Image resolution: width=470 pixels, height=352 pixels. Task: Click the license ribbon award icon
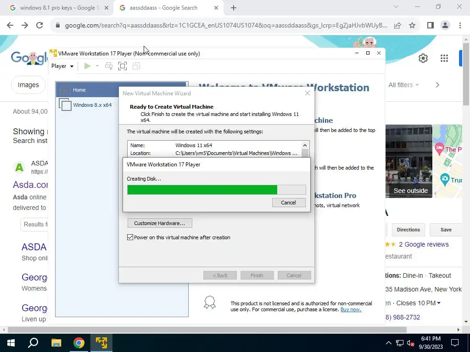coord(209,302)
